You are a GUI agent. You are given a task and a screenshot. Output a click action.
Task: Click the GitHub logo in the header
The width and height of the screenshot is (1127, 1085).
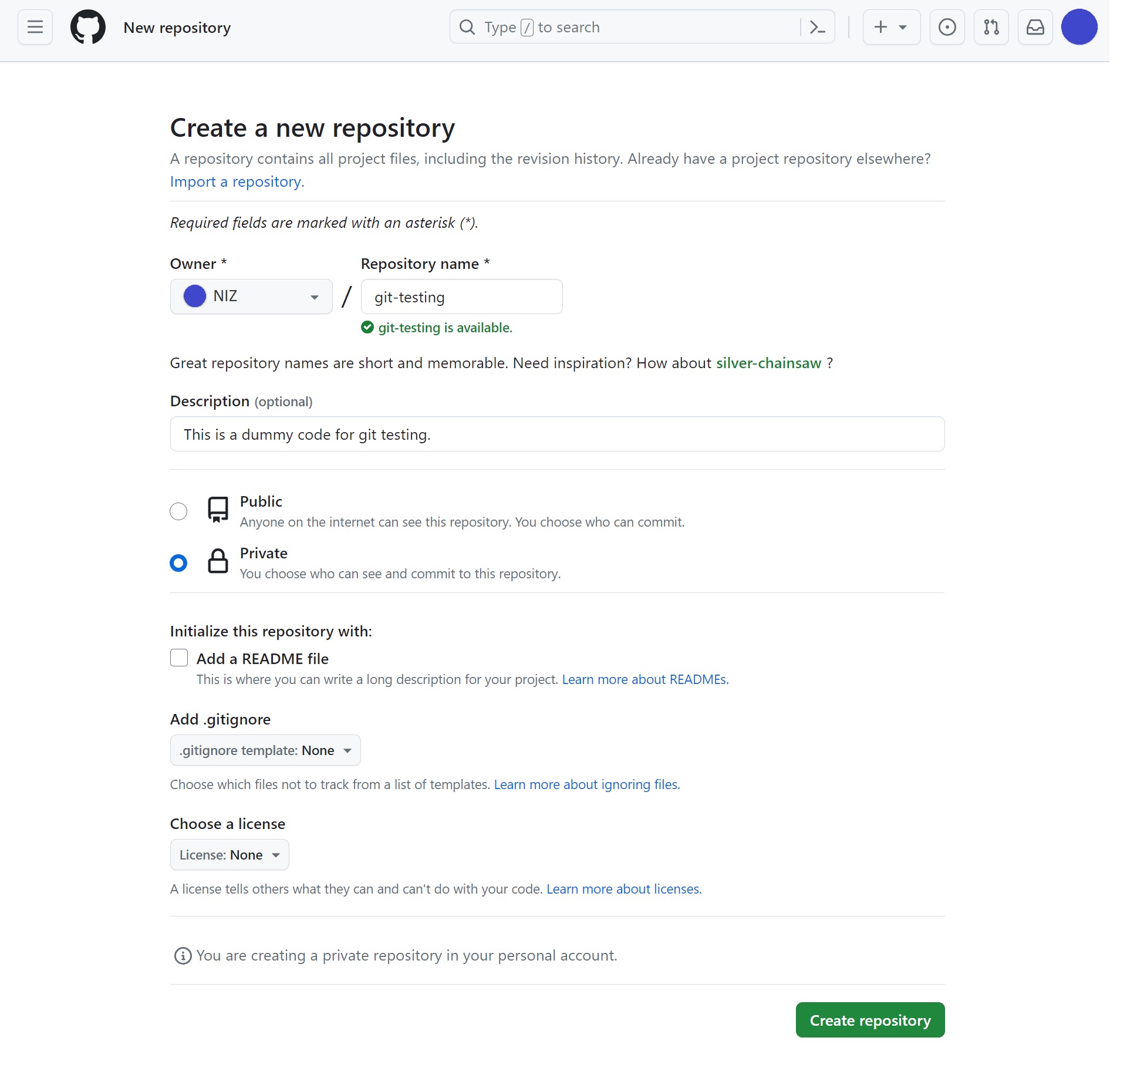88,26
